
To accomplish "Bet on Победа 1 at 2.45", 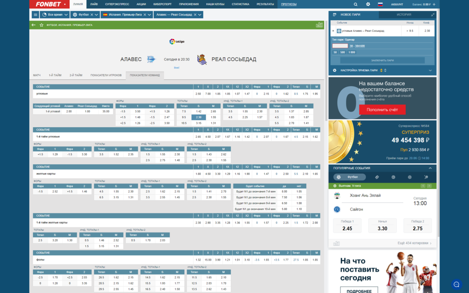I will (x=347, y=226).
